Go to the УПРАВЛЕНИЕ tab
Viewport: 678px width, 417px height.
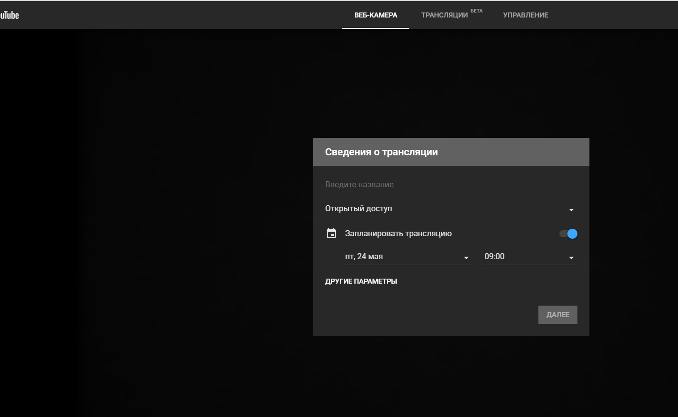(525, 15)
